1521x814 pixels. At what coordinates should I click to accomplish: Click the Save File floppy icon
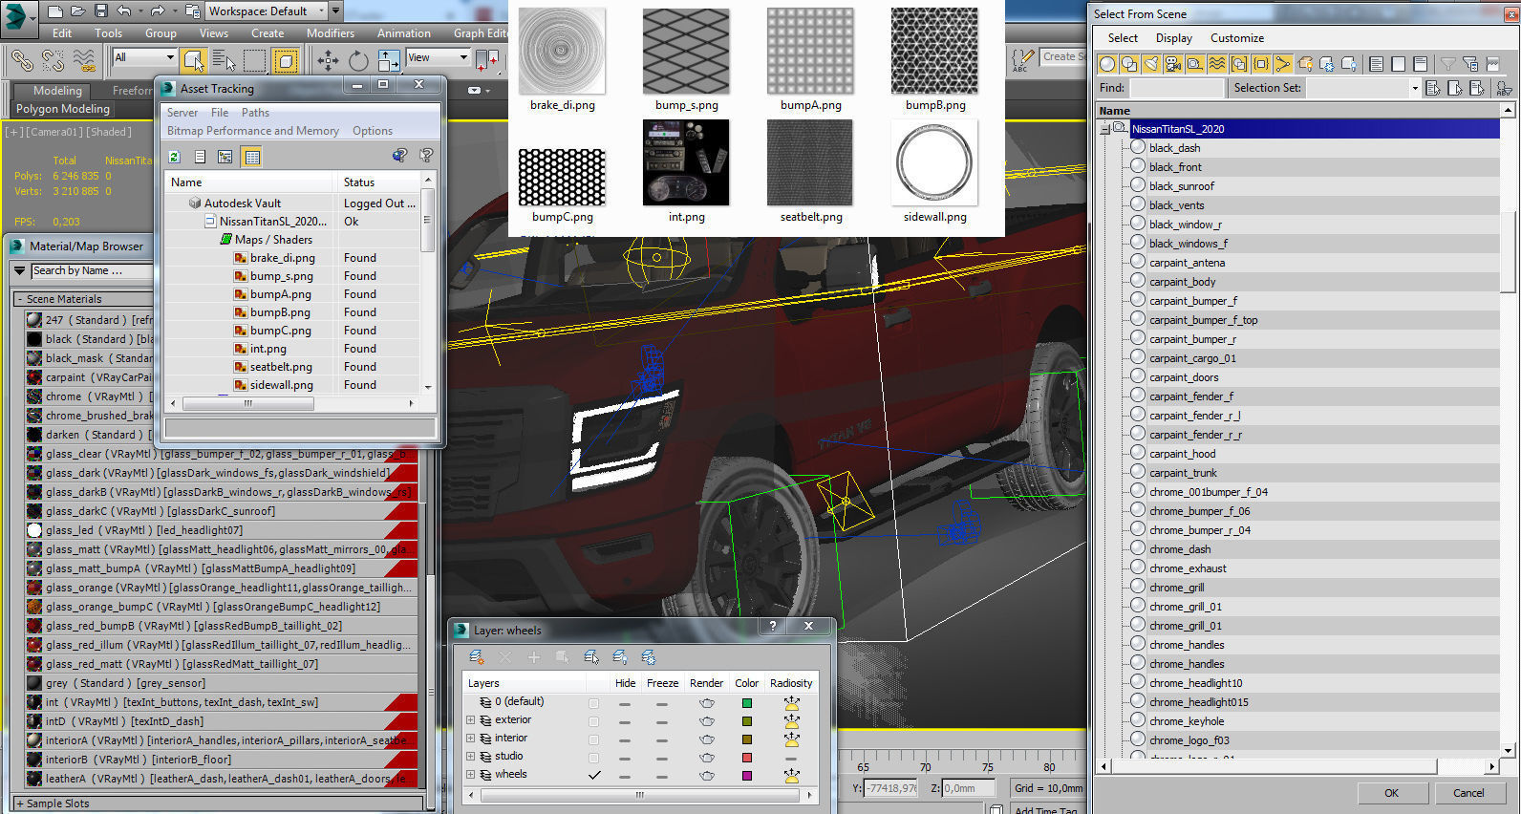tap(101, 11)
